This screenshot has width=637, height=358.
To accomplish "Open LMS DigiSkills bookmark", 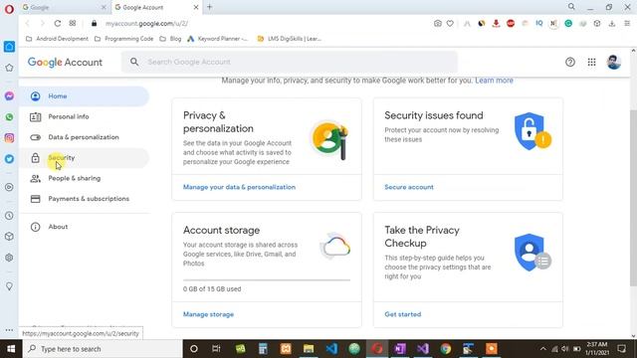I will (290, 39).
